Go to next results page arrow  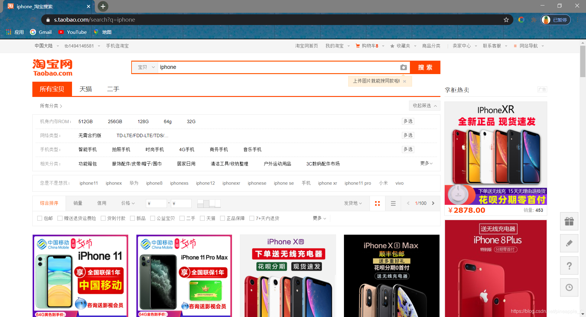pyautogui.click(x=433, y=203)
